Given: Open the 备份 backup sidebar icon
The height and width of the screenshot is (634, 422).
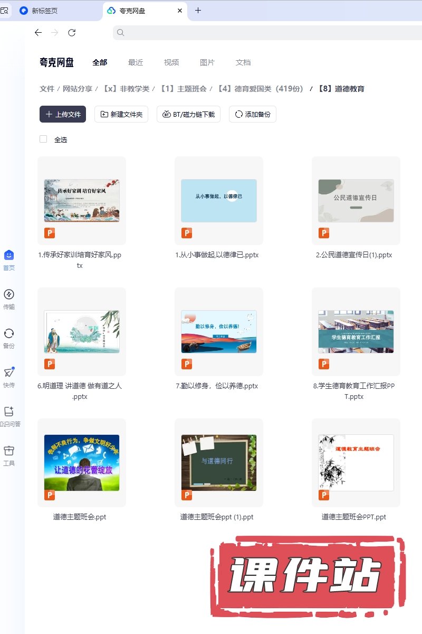Looking at the screenshot, I should click(9, 334).
